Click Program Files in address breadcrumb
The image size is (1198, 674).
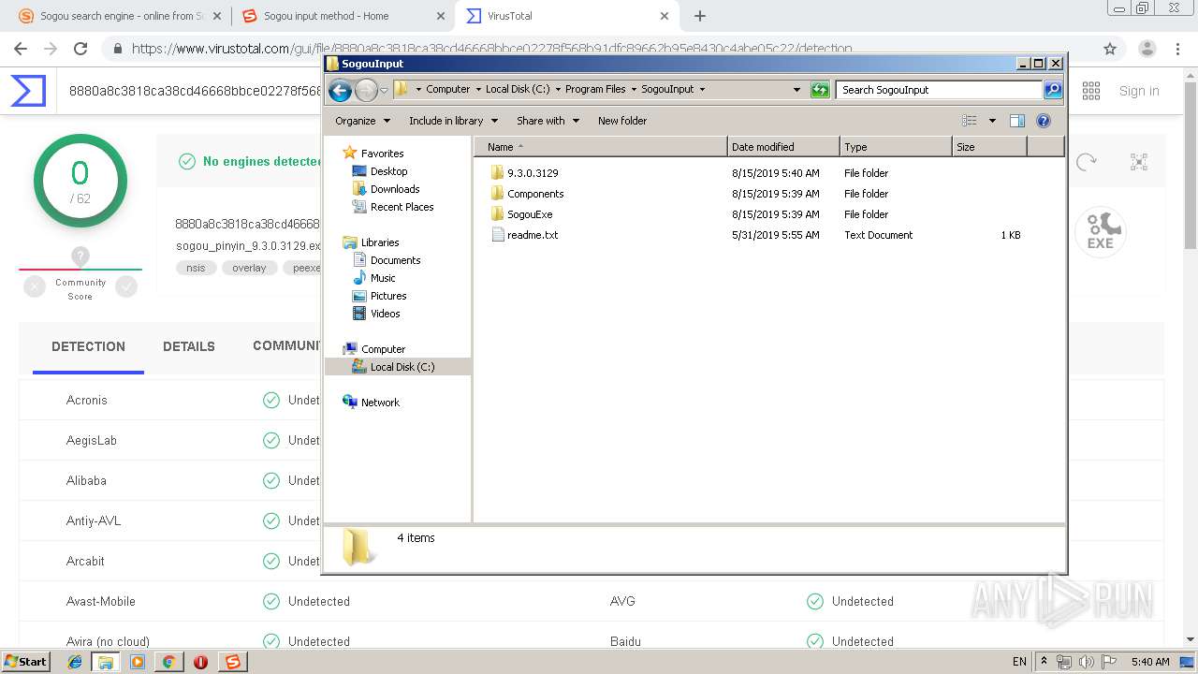(595, 90)
